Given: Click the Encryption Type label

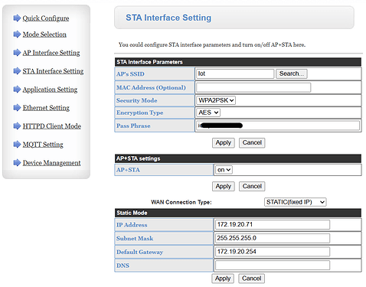Looking at the screenshot, I should tap(140, 113).
